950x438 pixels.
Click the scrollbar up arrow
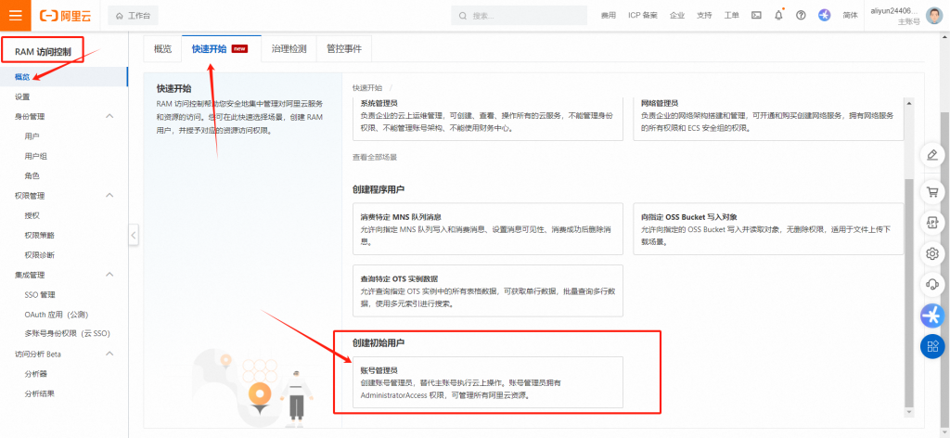click(908, 102)
